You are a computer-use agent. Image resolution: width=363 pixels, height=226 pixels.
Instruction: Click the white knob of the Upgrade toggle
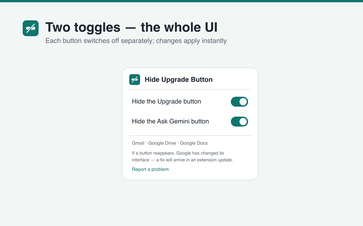(243, 102)
